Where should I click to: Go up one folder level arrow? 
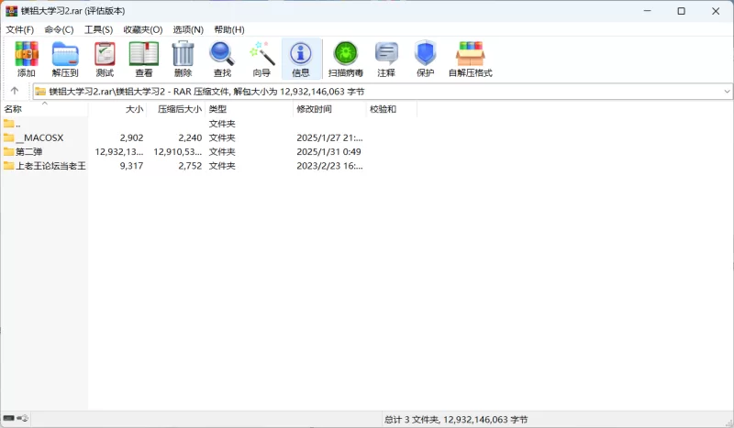[15, 92]
